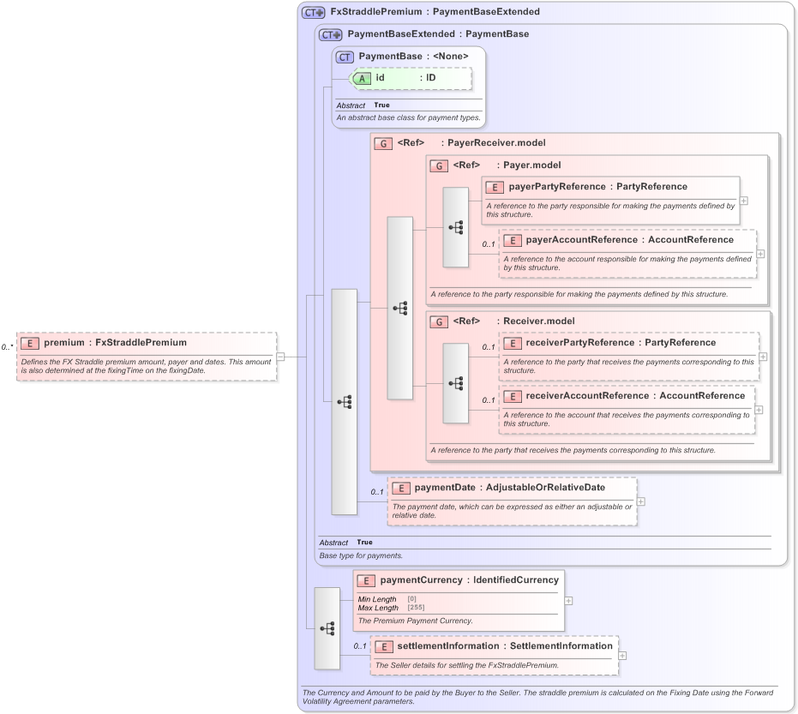Select 'FxStraddlePremium : PaymentBaseExtended' title
Viewport: 798px width, 714px height.
pyautogui.click(x=435, y=12)
